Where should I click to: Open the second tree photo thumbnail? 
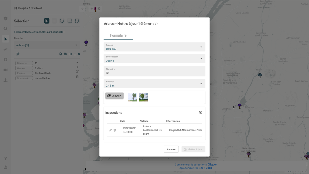pos(143,97)
